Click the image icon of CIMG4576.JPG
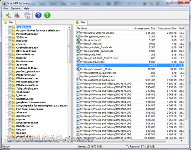Image resolution: width=191 pixels, height=150 pixels. tap(78, 83)
